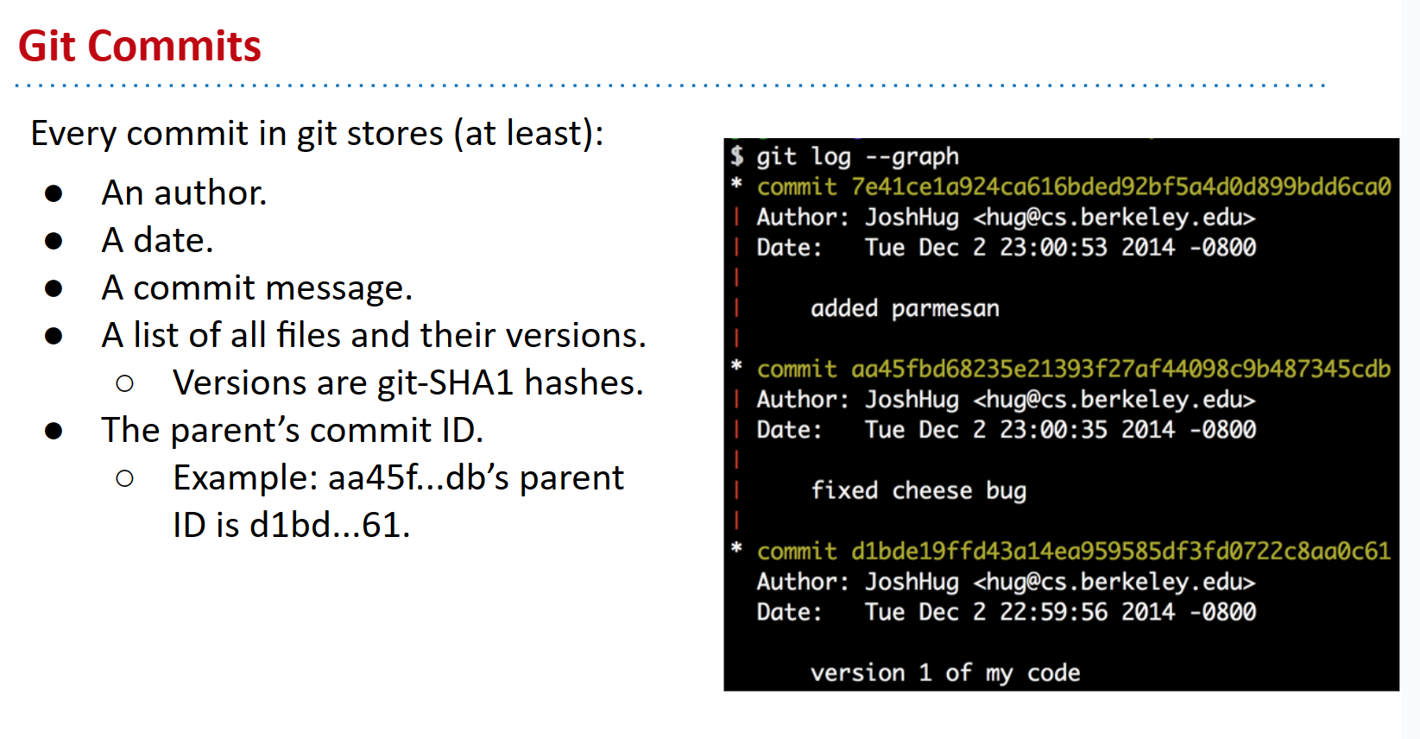Click 'A list of all files' bullet
1420x739 pixels.
pos(374,335)
